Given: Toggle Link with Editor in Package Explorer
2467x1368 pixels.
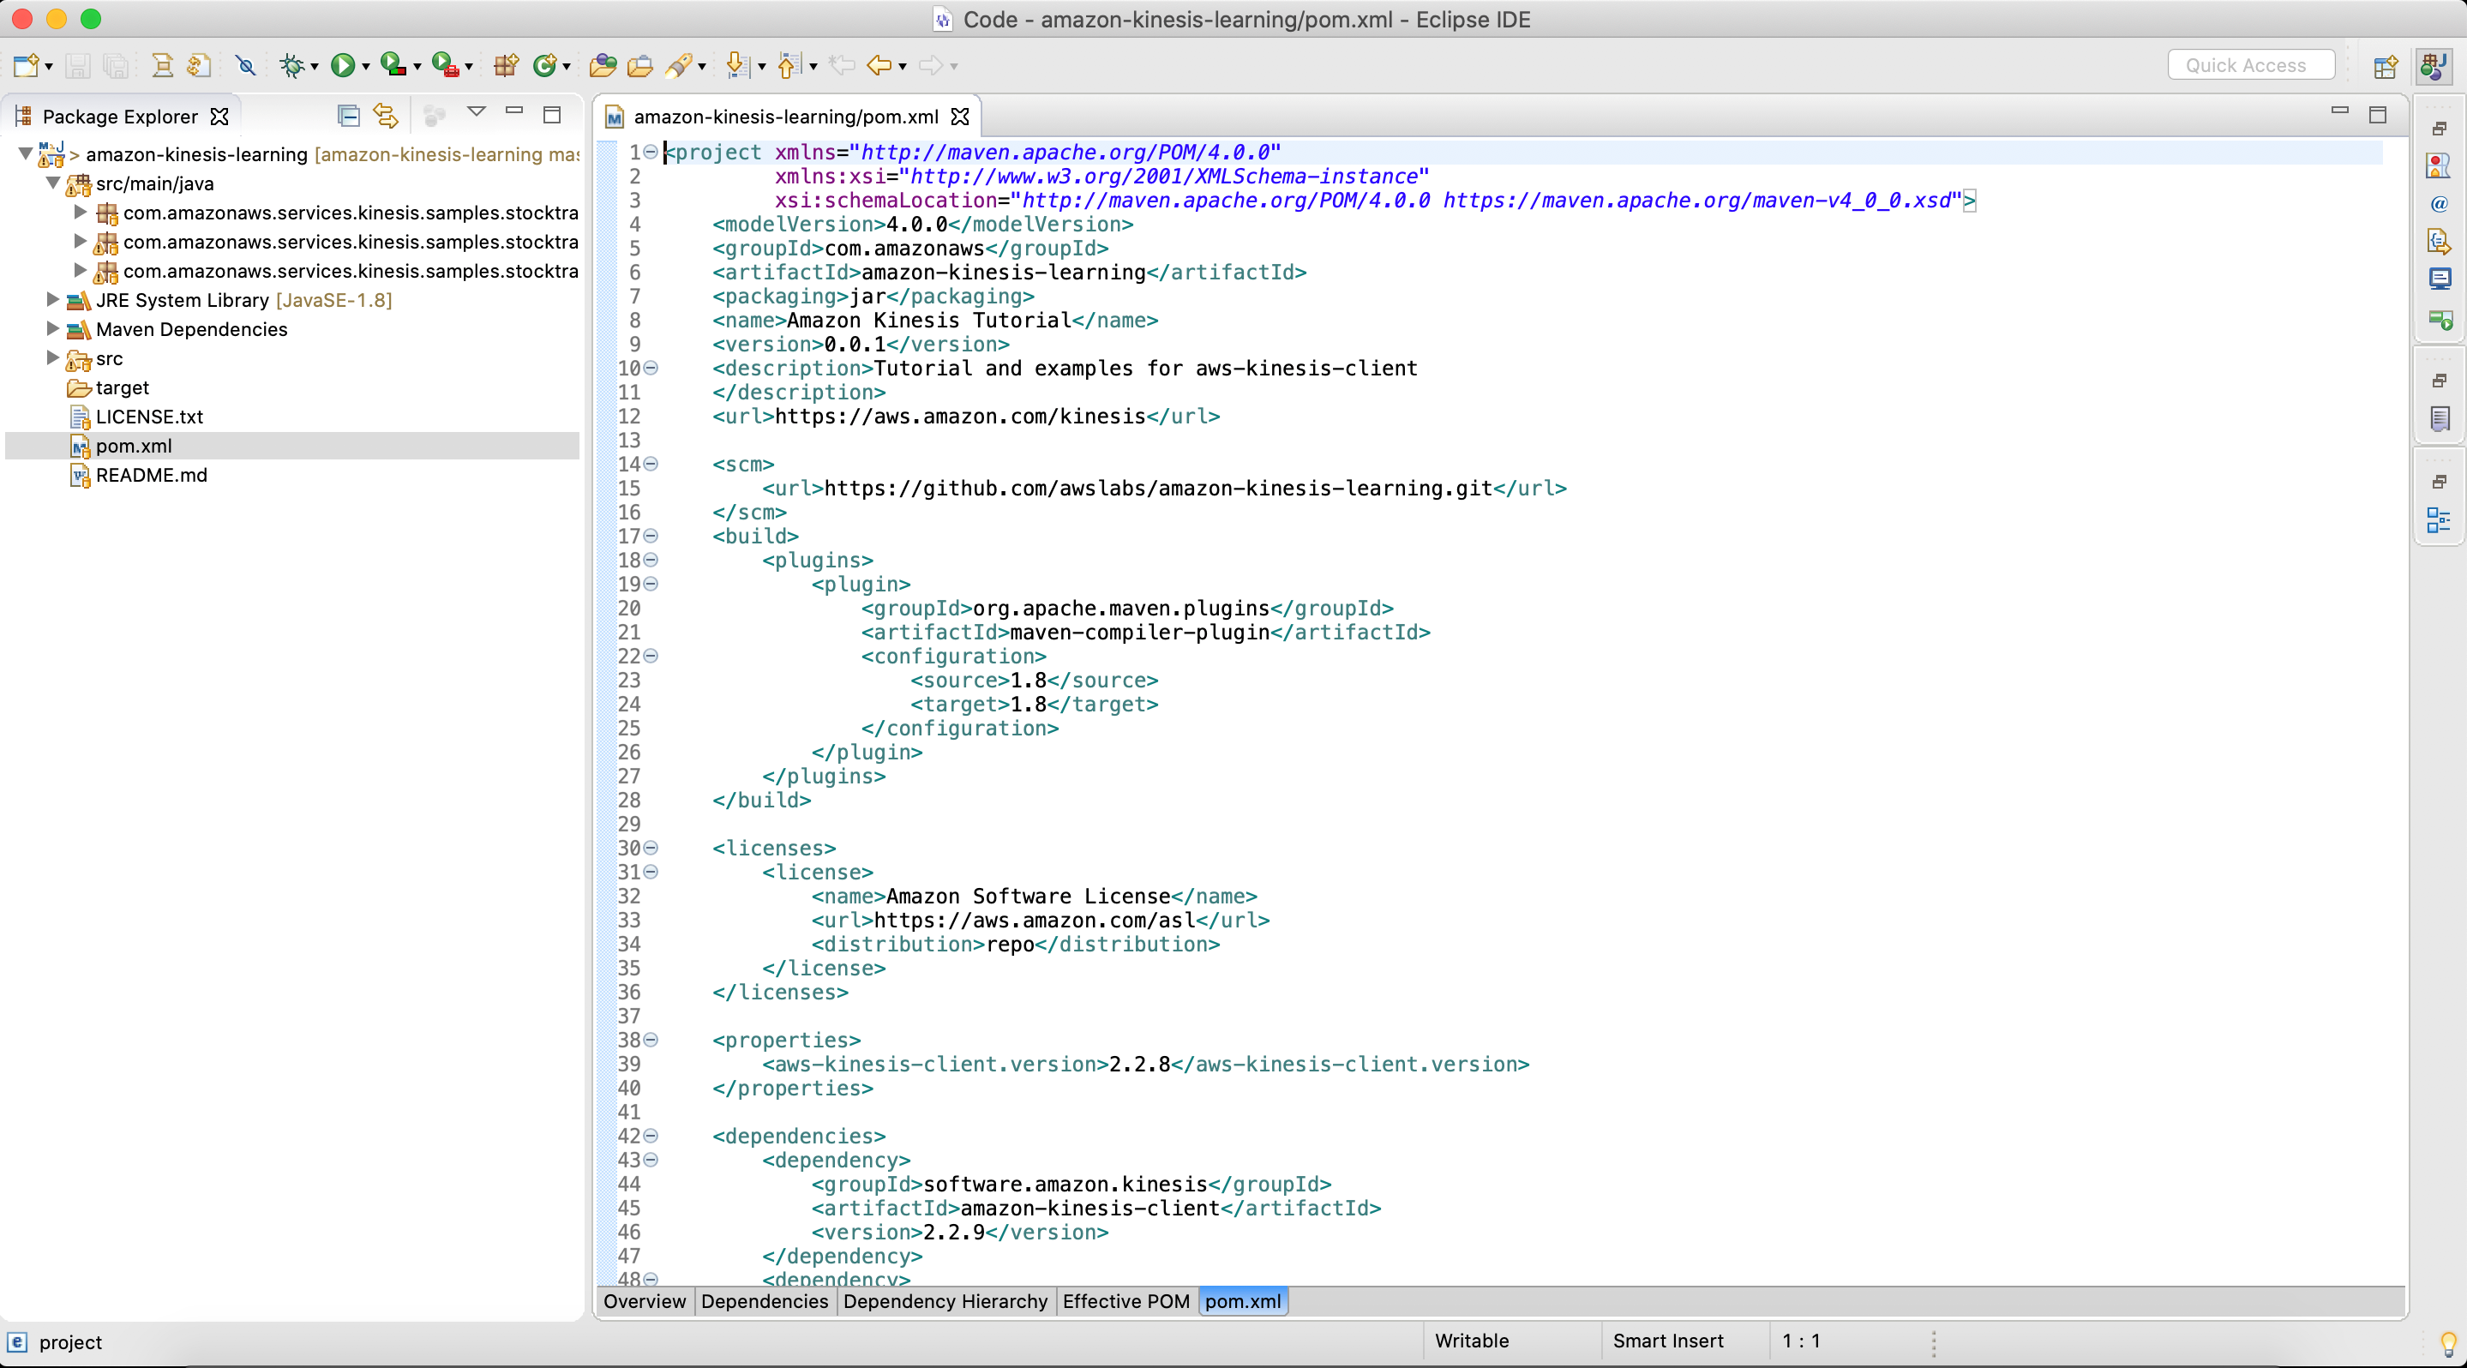Looking at the screenshot, I should point(386,116).
